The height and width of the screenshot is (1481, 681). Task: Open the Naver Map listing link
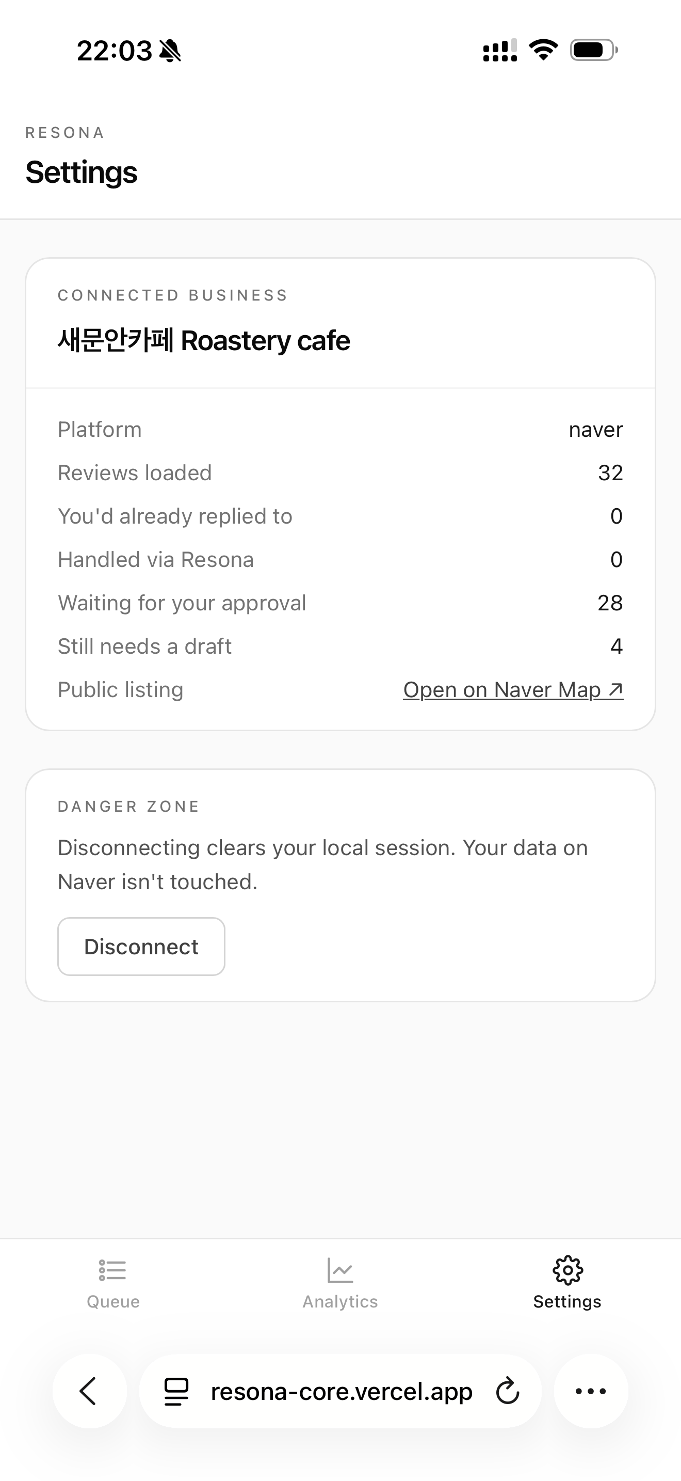tap(513, 689)
